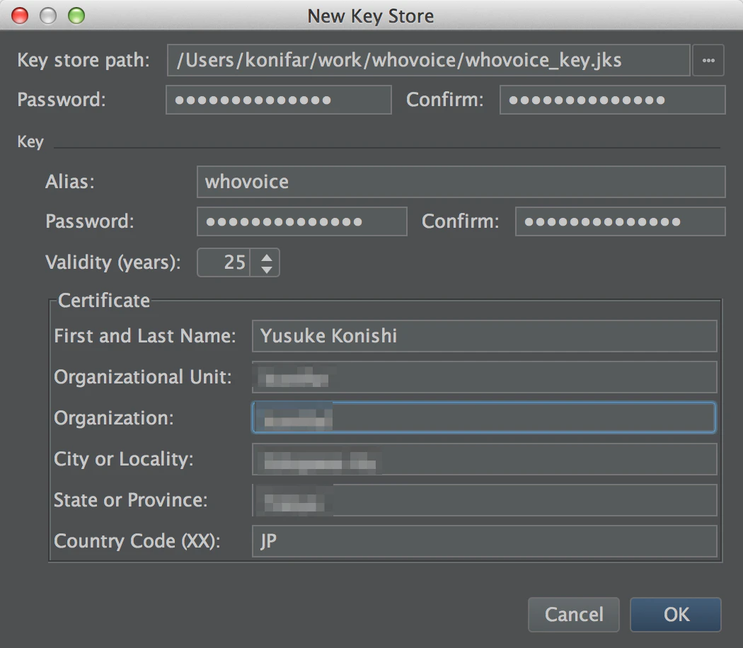This screenshot has height=648, width=743.
Task: Zoom the dialog with the green button
Action: [x=76, y=16]
